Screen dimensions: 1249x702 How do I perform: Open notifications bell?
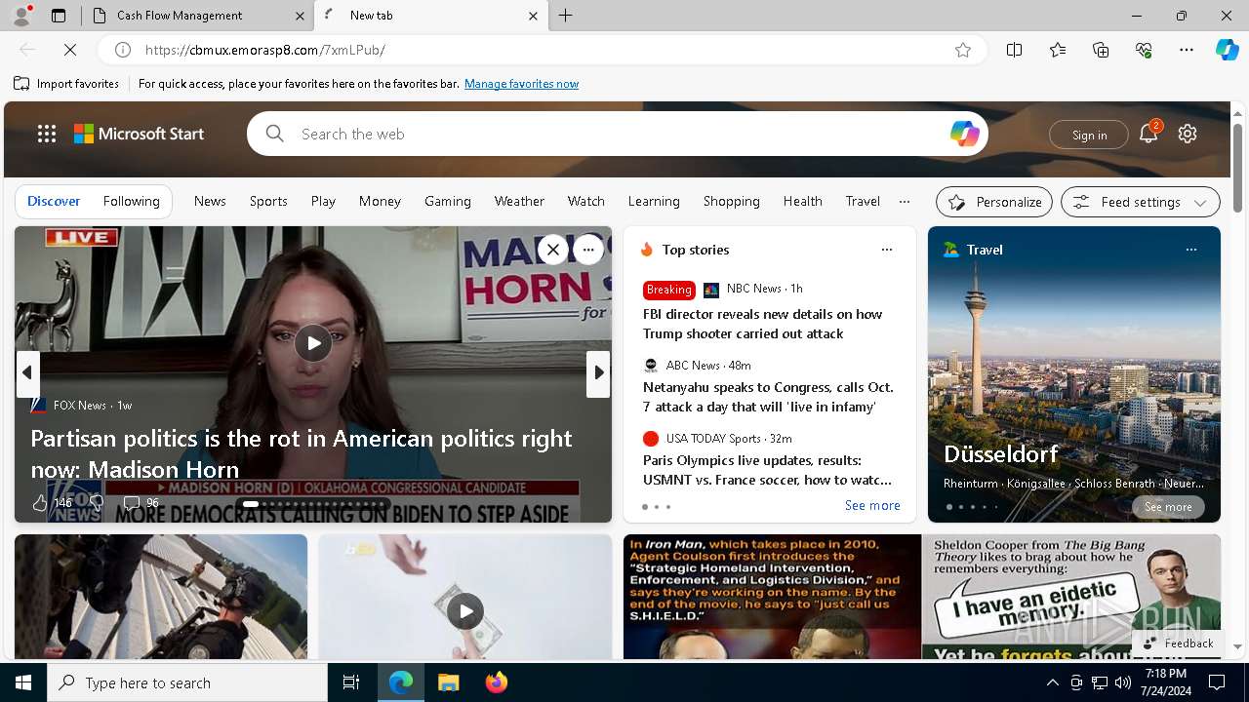(1148, 135)
